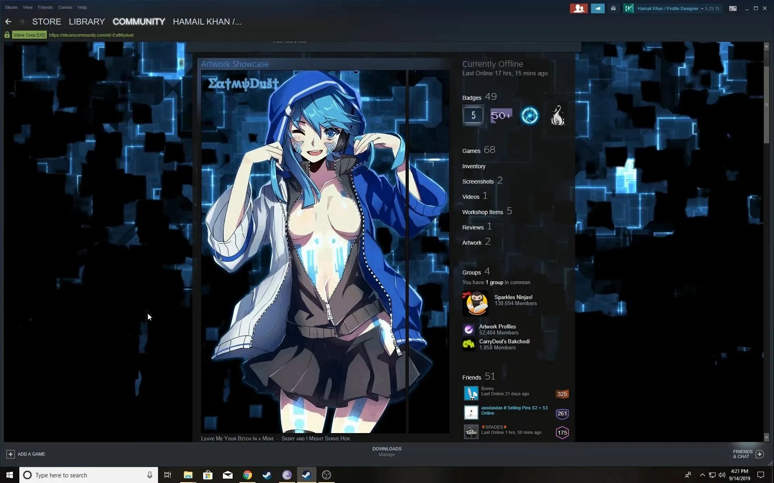774x483 pixels.
Task: Click the main artwork showcase image
Action: pos(303,252)
